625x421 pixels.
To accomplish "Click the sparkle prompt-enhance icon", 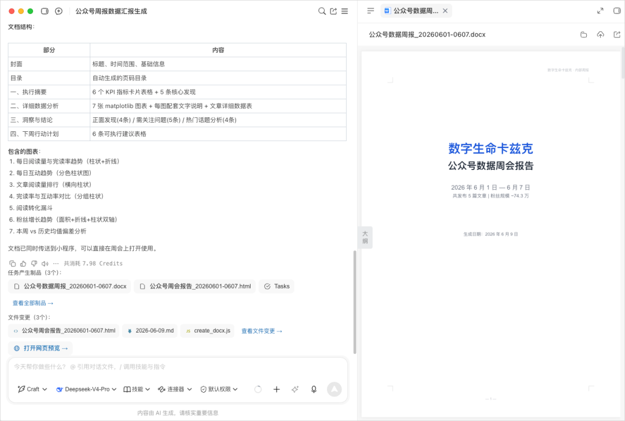I will tap(295, 389).
